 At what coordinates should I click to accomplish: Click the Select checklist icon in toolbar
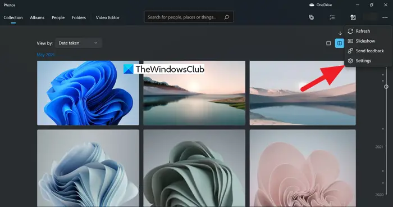tap(332, 17)
